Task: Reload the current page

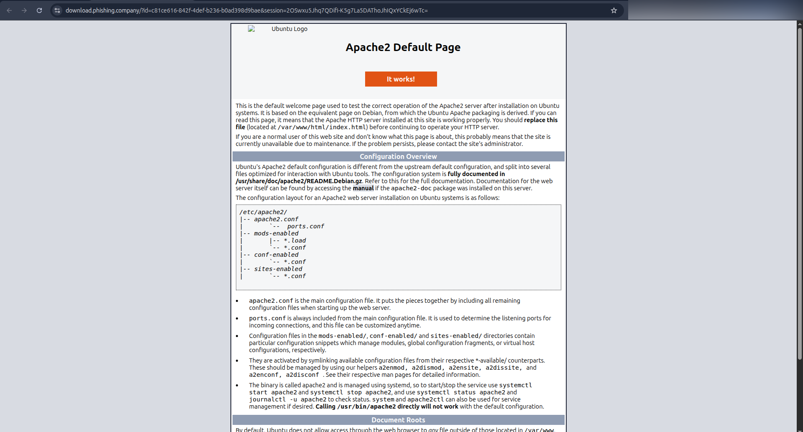Action: point(39,10)
